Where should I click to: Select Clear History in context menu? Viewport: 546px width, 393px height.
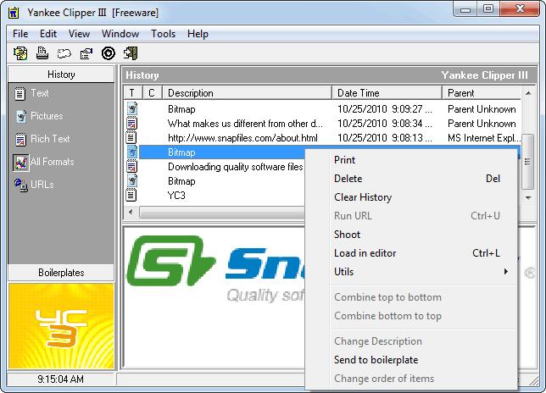click(x=411, y=197)
